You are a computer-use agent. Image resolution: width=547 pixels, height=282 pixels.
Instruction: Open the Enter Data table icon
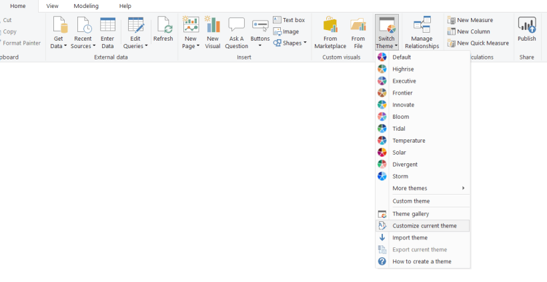tap(107, 25)
